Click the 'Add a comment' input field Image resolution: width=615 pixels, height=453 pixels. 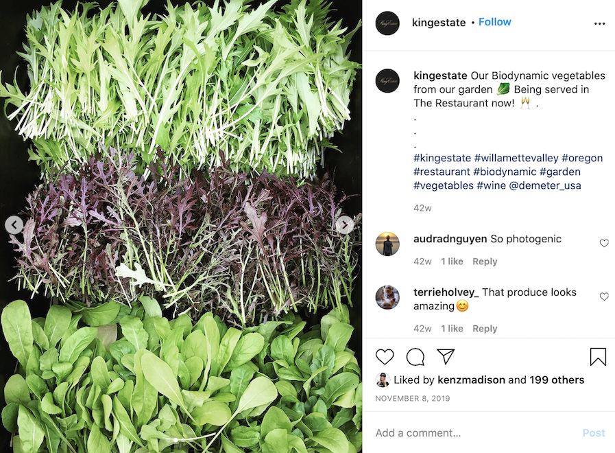[x=446, y=432]
